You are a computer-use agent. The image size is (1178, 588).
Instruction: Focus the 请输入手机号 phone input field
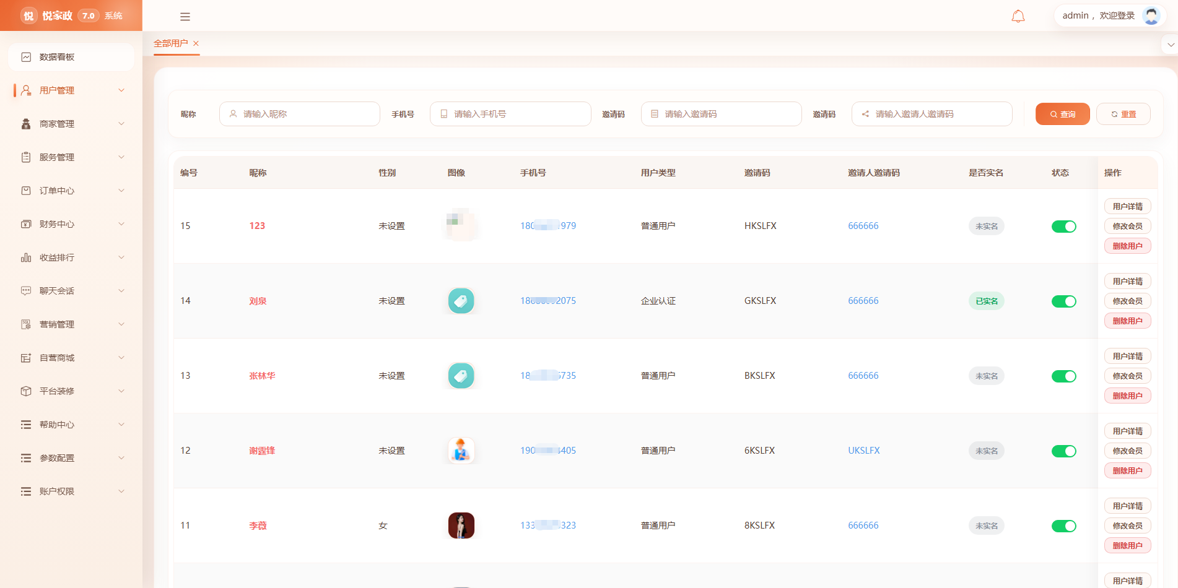coord(510,114)
